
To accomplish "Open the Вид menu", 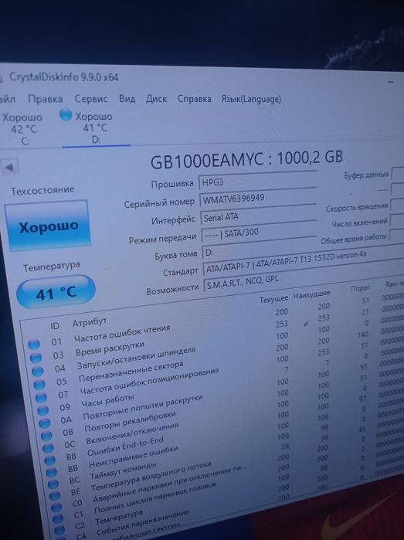I will (x=127, y=99).
